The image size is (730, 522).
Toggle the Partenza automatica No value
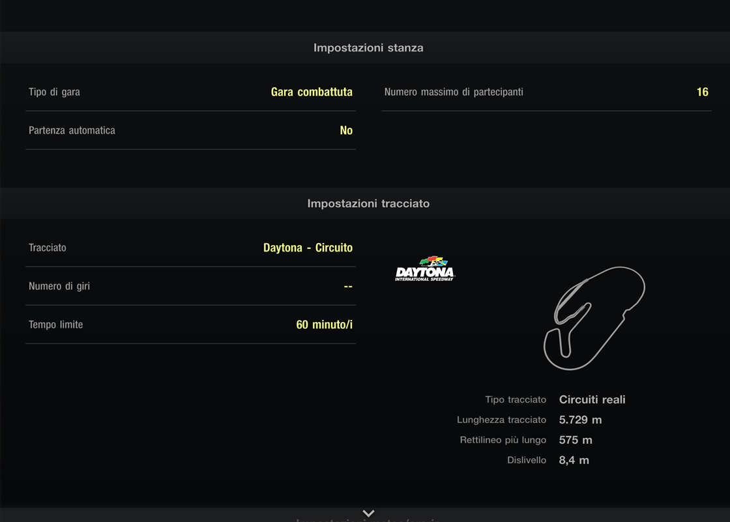[x=346, y=130]
